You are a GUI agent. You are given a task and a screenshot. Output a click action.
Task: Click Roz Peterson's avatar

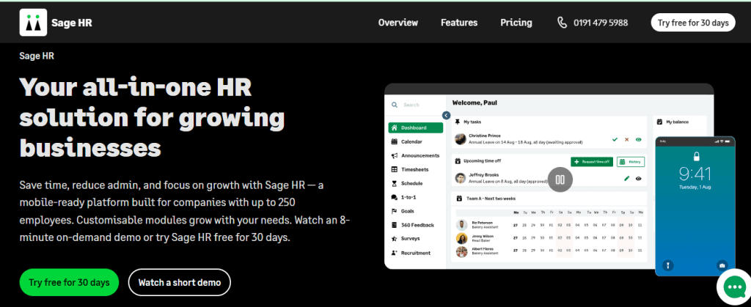[x=462, y=225]
